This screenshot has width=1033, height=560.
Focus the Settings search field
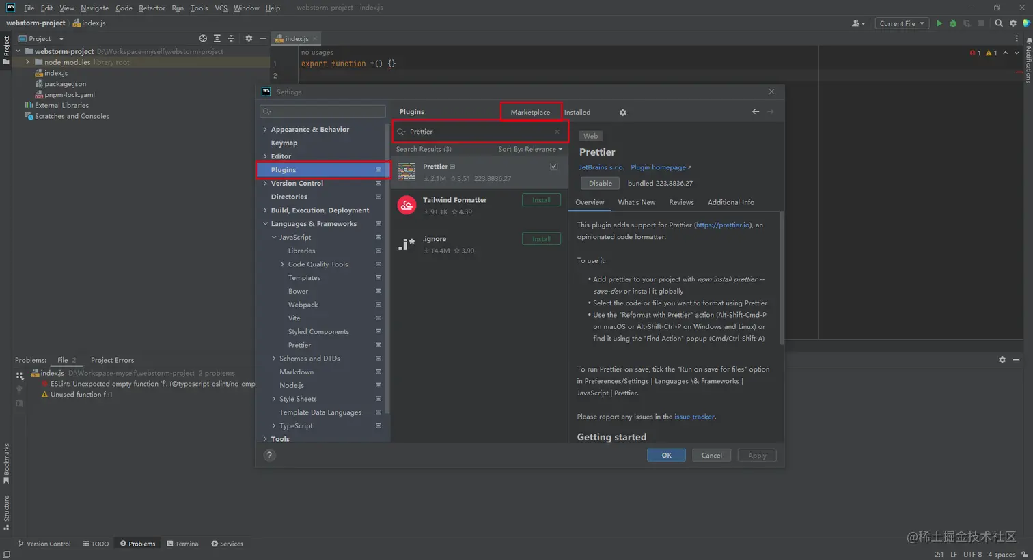click(x=322, y=111)
